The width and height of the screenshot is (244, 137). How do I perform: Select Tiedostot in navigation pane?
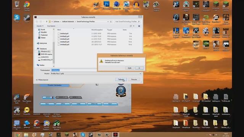pyautogui.click(x=43, y=35)
